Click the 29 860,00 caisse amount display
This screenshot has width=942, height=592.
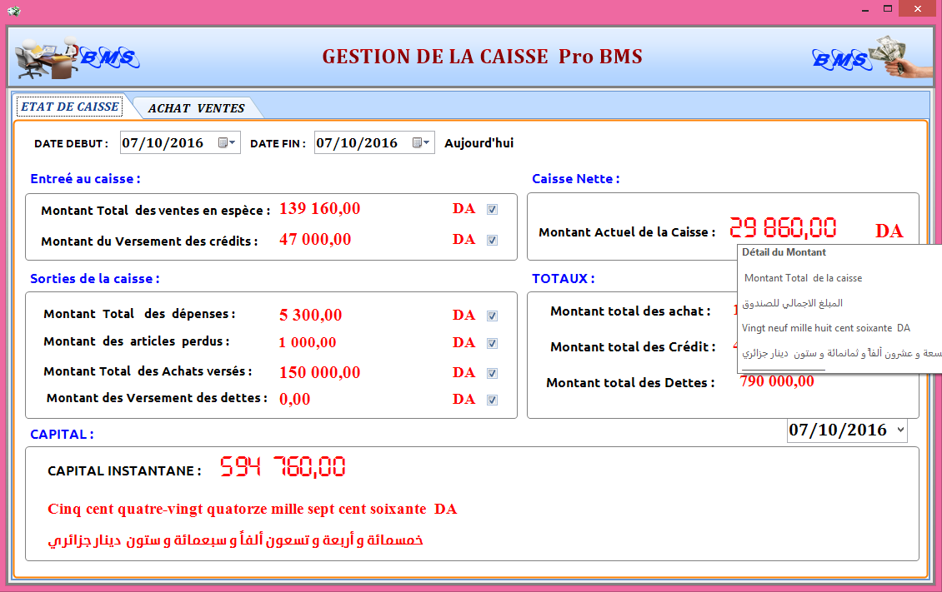783,228
